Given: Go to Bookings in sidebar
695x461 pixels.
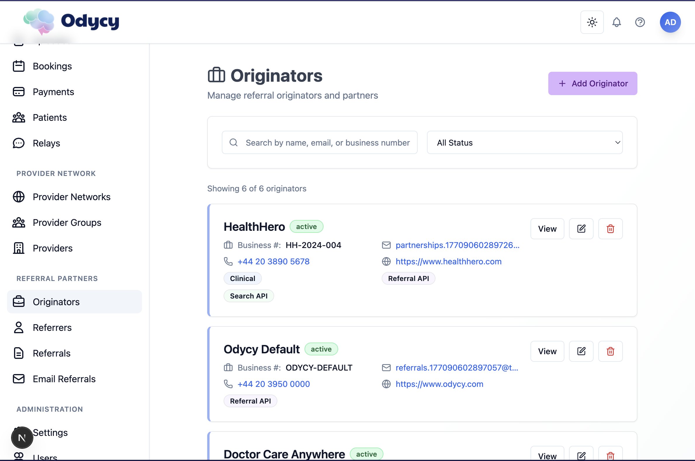Looking at the screenshot, I should tap(52, 66).
